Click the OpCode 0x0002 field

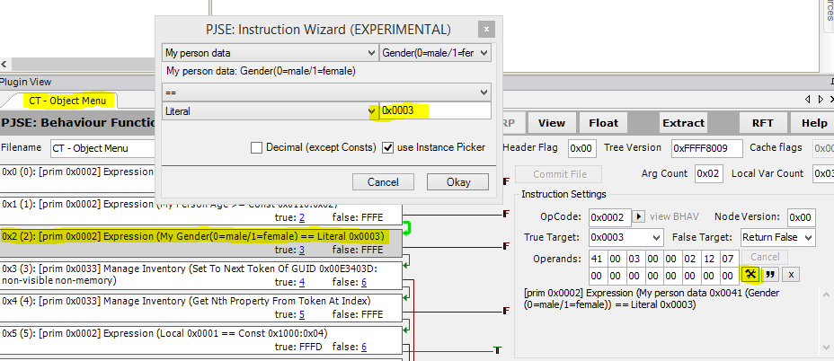pos(610,217)
